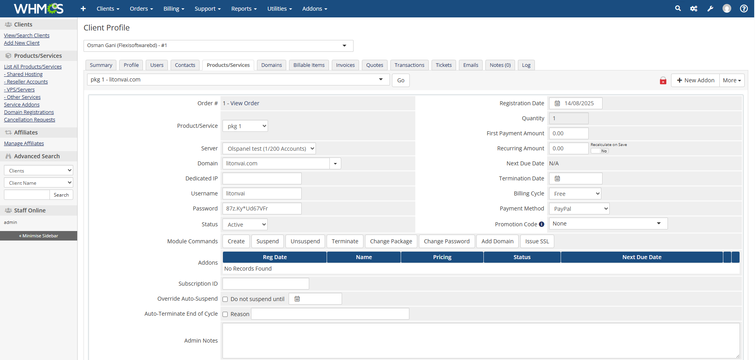This screenshot has width=755, height=360.
Task: Open the search magnifier icon
Action: 678,8
